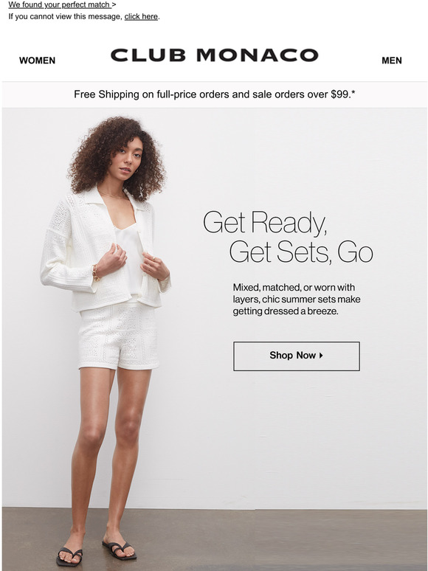Click the "$99.*" text in banner

(342, 94)
